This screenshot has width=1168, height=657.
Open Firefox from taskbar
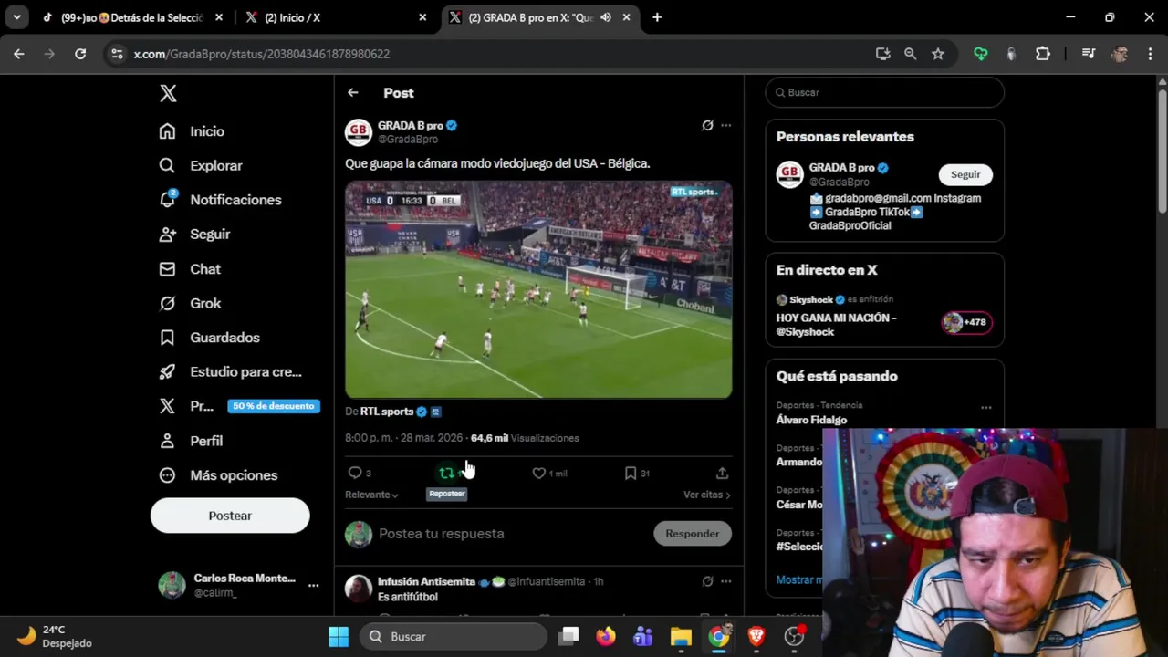tap(606, 636)
